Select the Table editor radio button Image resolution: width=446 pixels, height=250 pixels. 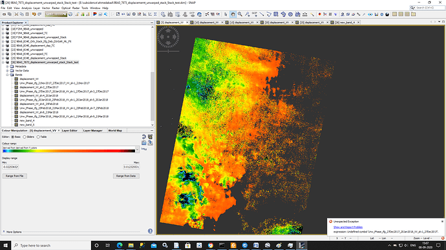38,137
